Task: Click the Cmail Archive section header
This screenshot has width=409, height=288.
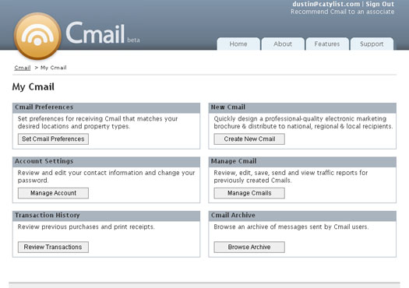Action: coord(302,216)
